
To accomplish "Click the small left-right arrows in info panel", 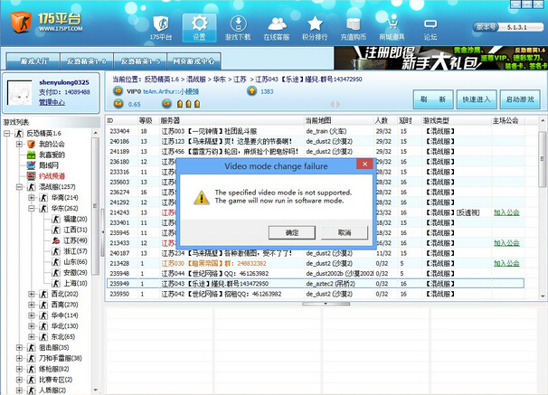I will coord(335,104).
